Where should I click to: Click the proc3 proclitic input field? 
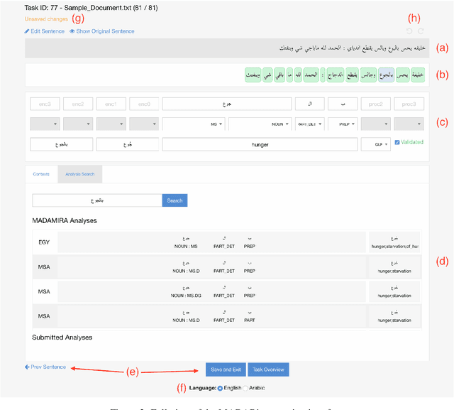(x=409, y=104)
